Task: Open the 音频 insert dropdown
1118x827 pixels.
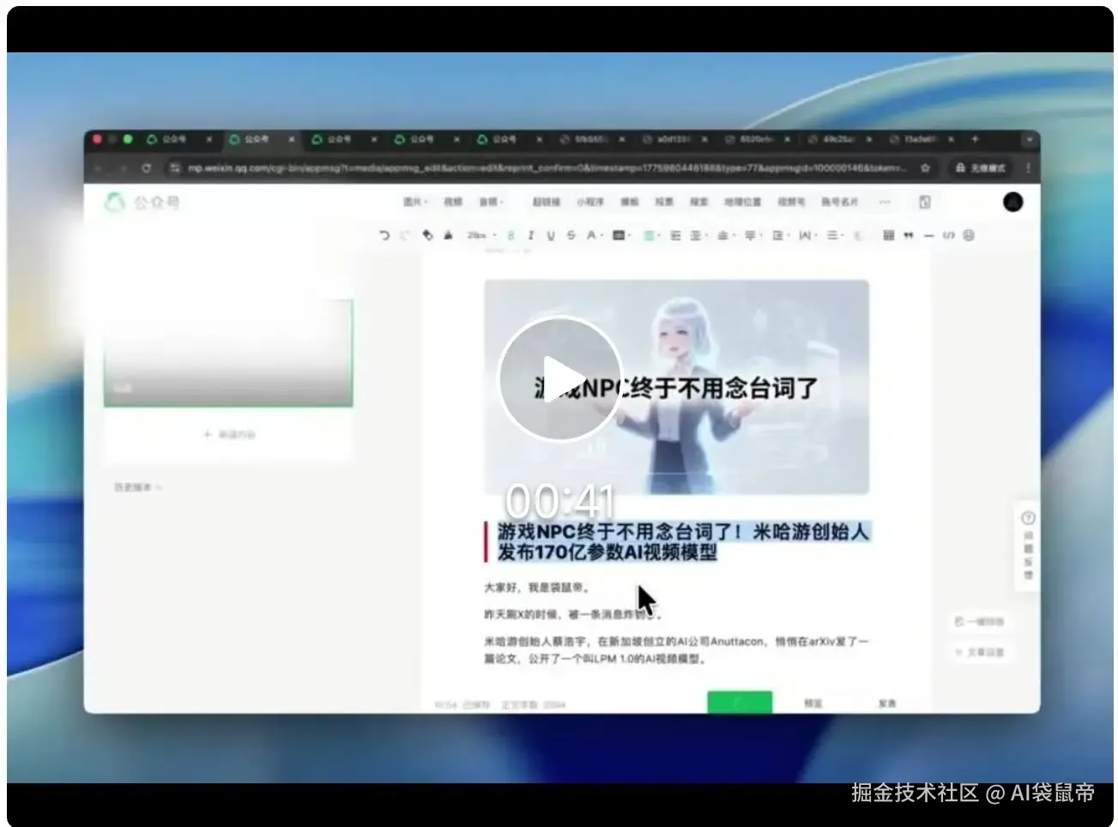Action: [x=491, y=202]
